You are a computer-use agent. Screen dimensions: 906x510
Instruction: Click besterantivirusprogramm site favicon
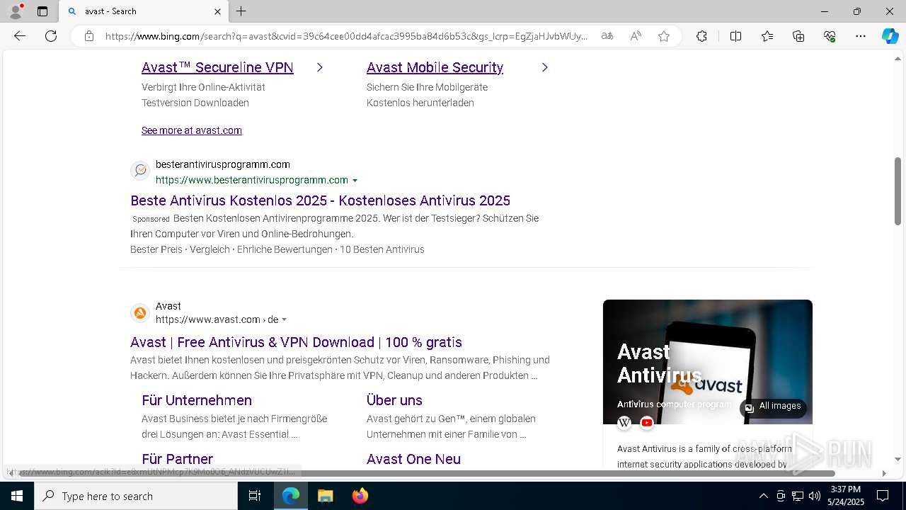click(x=140, y=170)
